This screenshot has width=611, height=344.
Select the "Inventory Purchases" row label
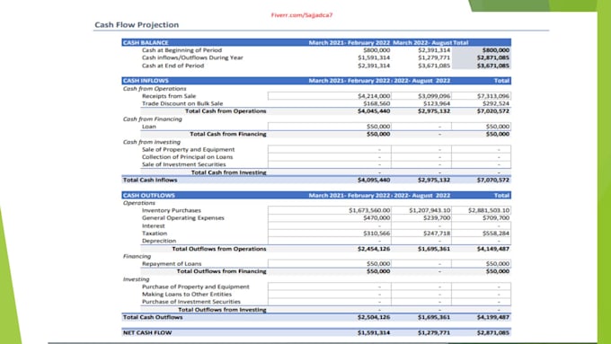point(172,210)
